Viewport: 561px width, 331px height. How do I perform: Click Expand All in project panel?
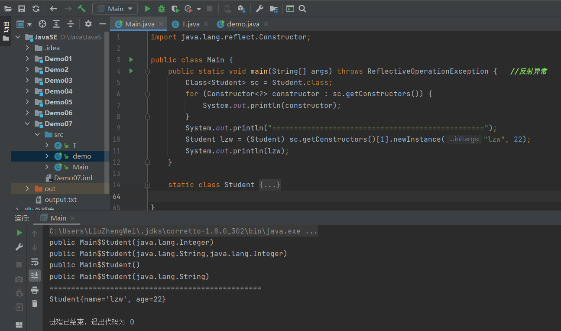56,24
